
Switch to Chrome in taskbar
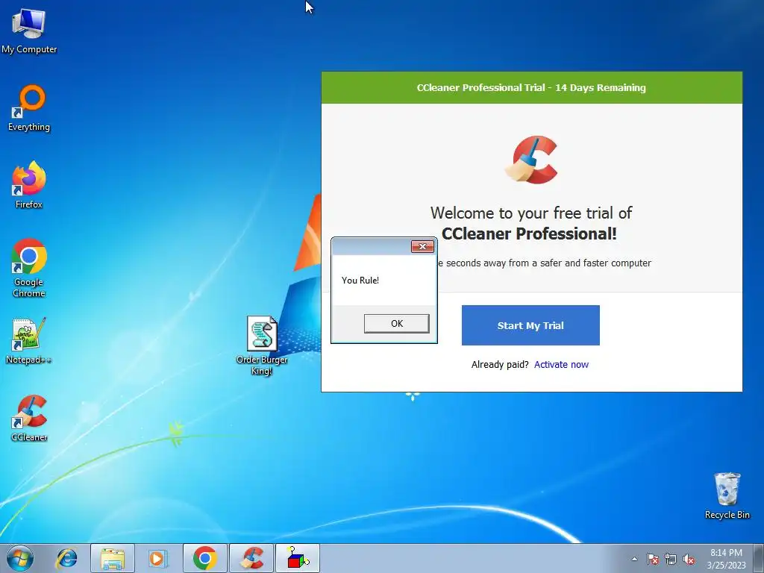point(205,558)
